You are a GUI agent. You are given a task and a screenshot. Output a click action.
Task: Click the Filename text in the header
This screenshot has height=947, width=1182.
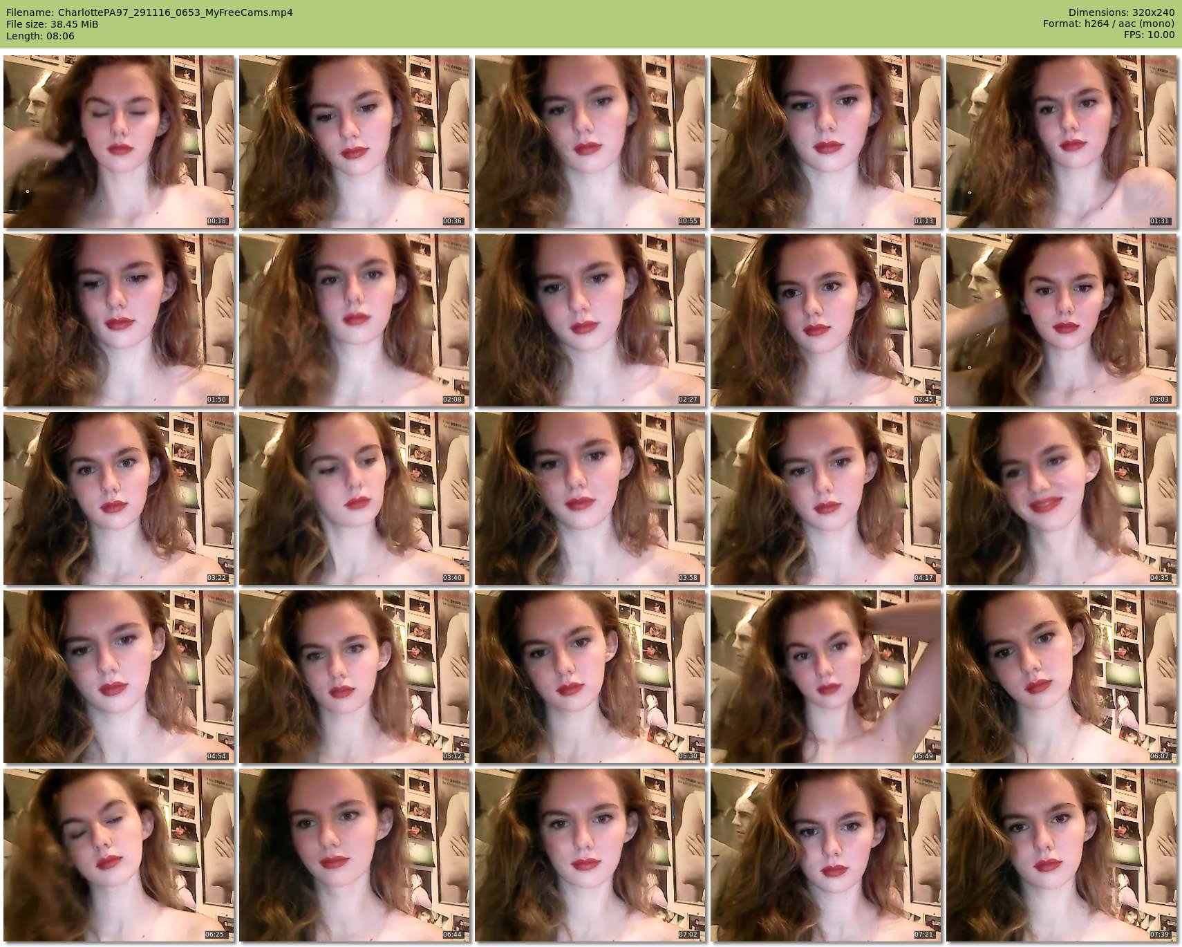pos(149,12)
